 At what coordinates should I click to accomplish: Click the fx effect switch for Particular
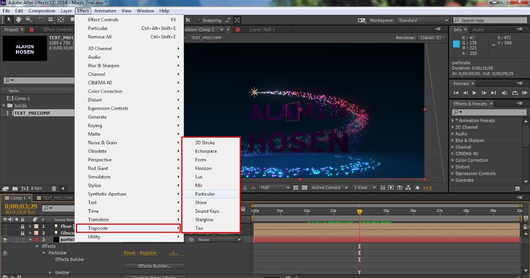pyautogui.click(x=5, y=253)
